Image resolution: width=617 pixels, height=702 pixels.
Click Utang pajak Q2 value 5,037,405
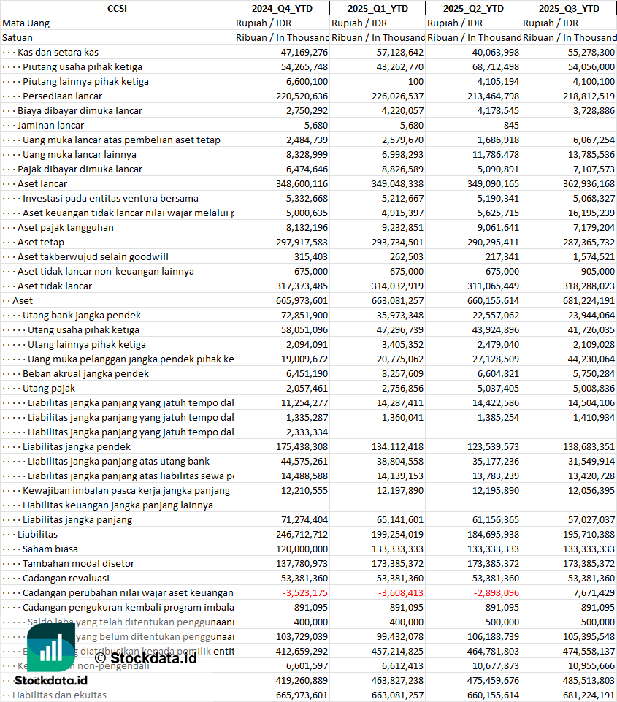(498, 389)
